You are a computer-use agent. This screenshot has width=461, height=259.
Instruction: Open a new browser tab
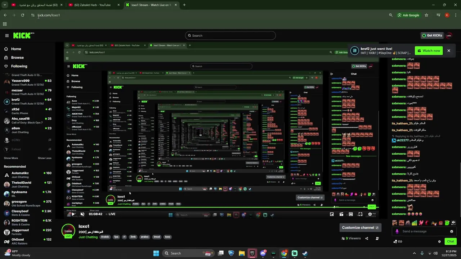coord(184,5)
